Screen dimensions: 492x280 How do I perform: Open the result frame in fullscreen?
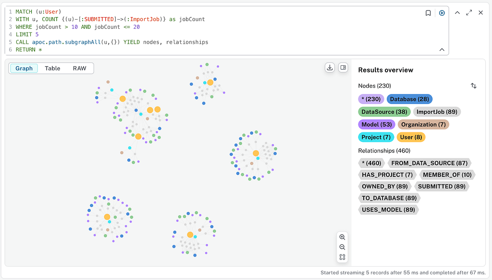[x=469, y=13]
